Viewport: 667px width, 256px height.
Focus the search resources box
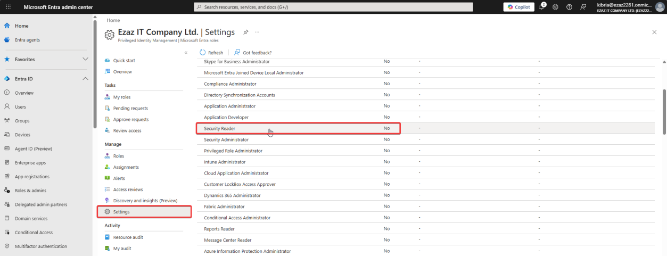click(333, 7)
